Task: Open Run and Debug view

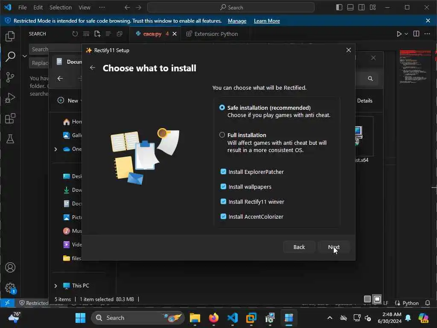Action: tap(10, 98)
